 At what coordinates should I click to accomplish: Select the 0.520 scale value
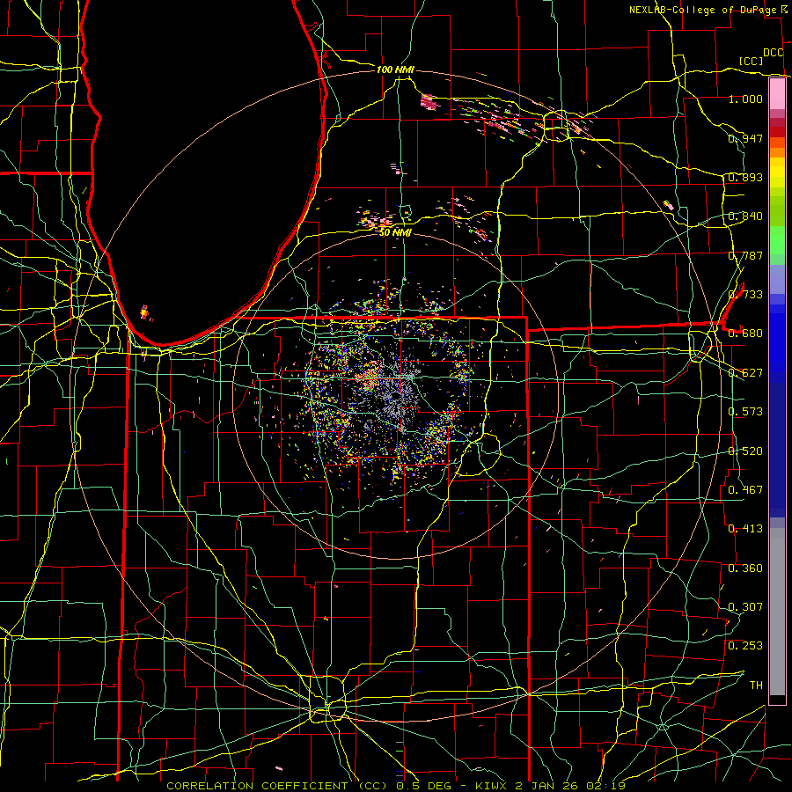745,451
